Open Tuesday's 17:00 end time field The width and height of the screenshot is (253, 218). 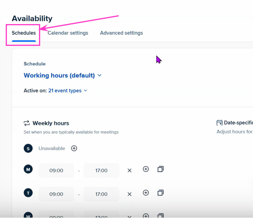coord(101,194)
